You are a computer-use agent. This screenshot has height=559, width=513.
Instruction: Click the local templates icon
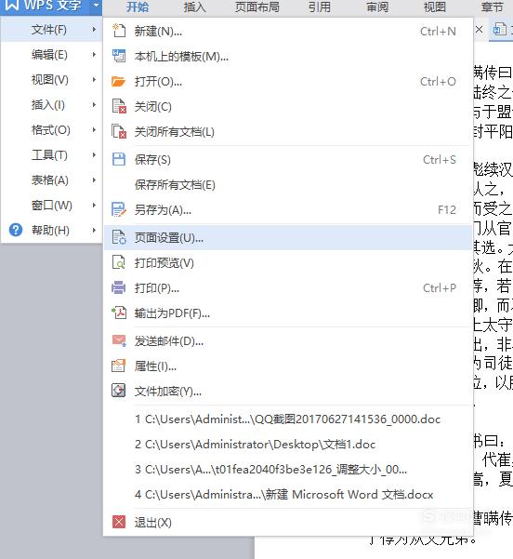(x=119, y=56)
